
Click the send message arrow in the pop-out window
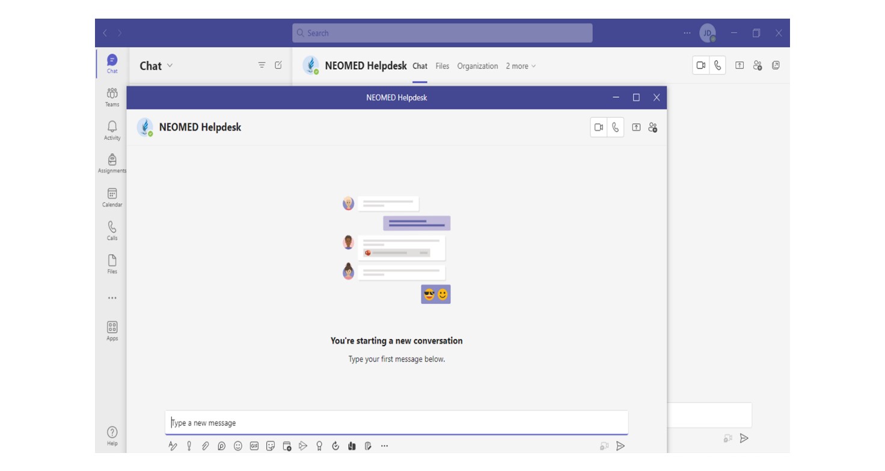(x=620, y=446)
